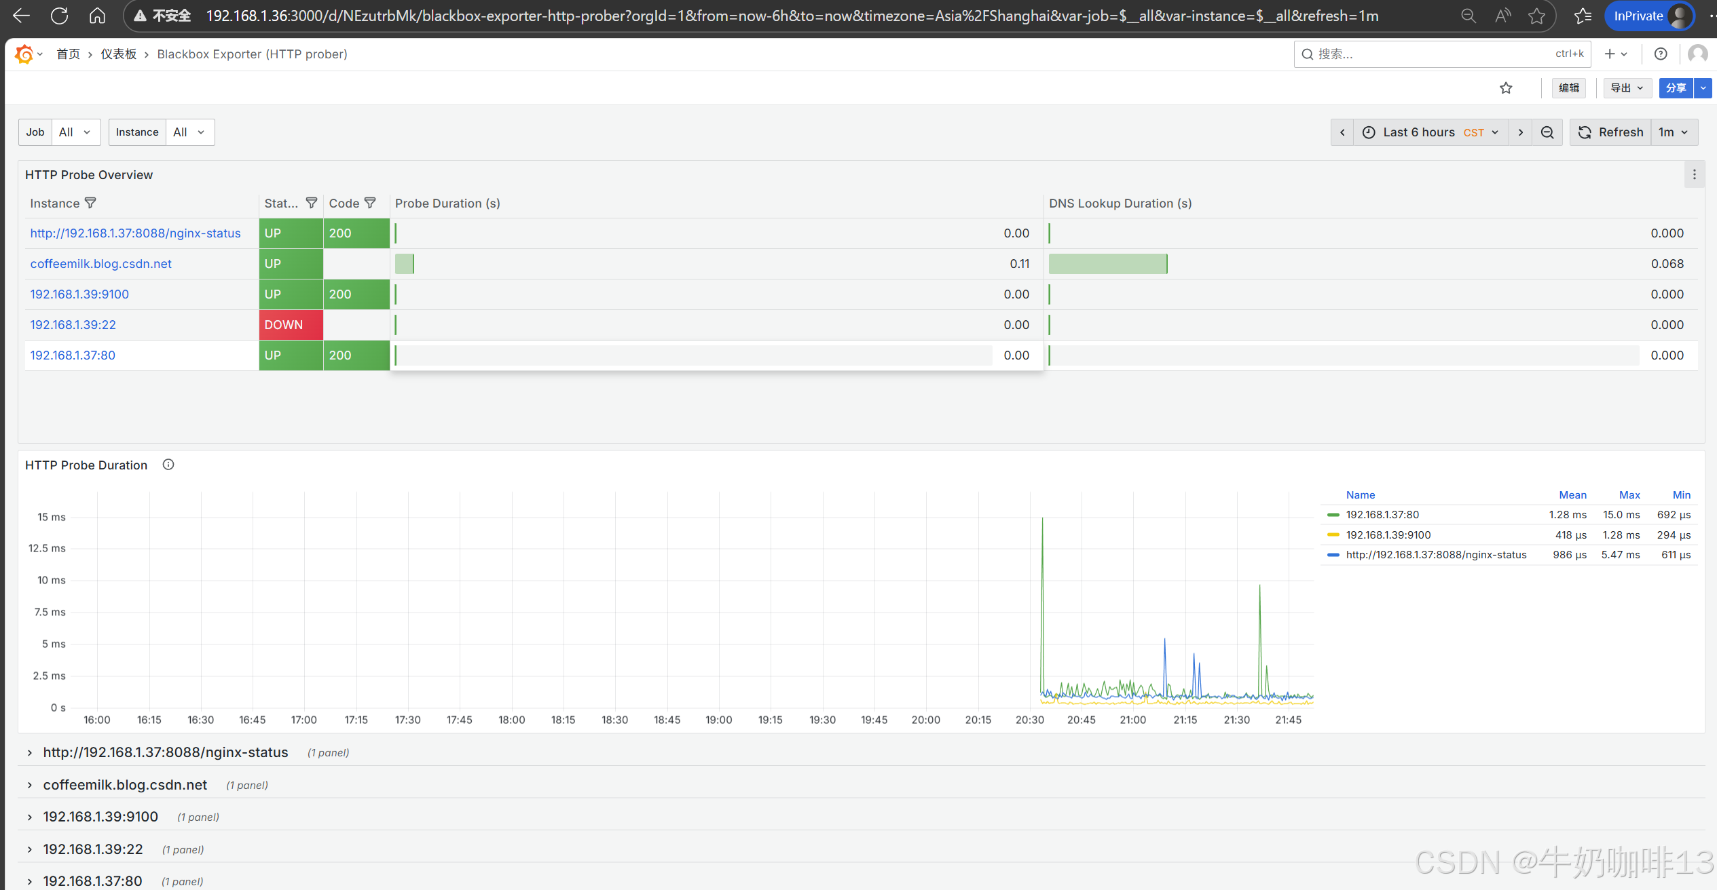Sort legend by Mean column header
This screenshot has height=890, width=1717.
tap(1572, 495)
